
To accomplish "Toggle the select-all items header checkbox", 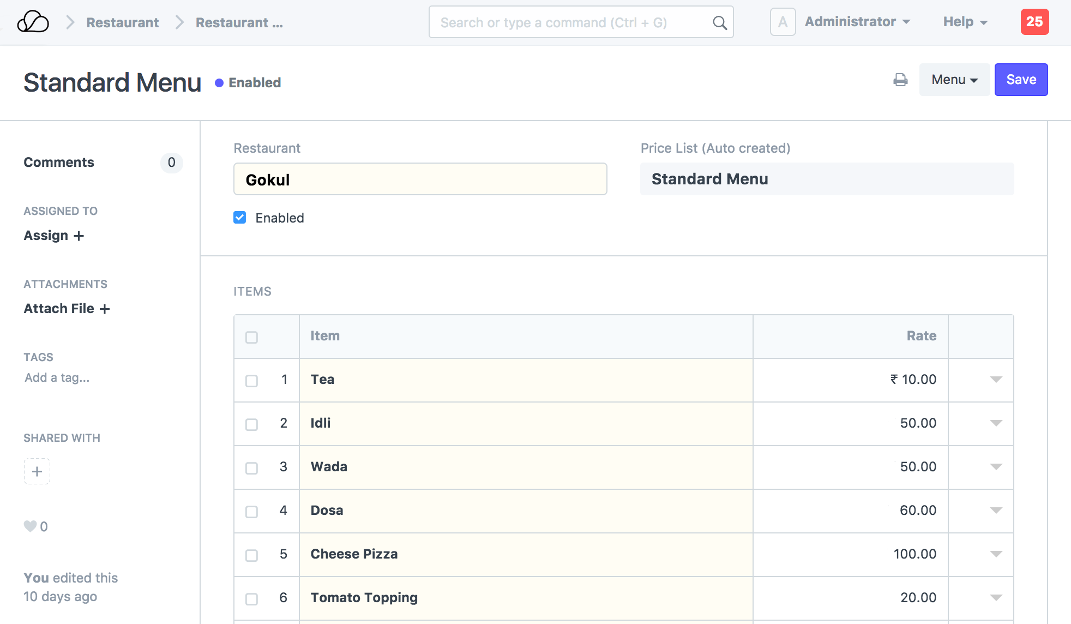I will click(x=251, y=337).
